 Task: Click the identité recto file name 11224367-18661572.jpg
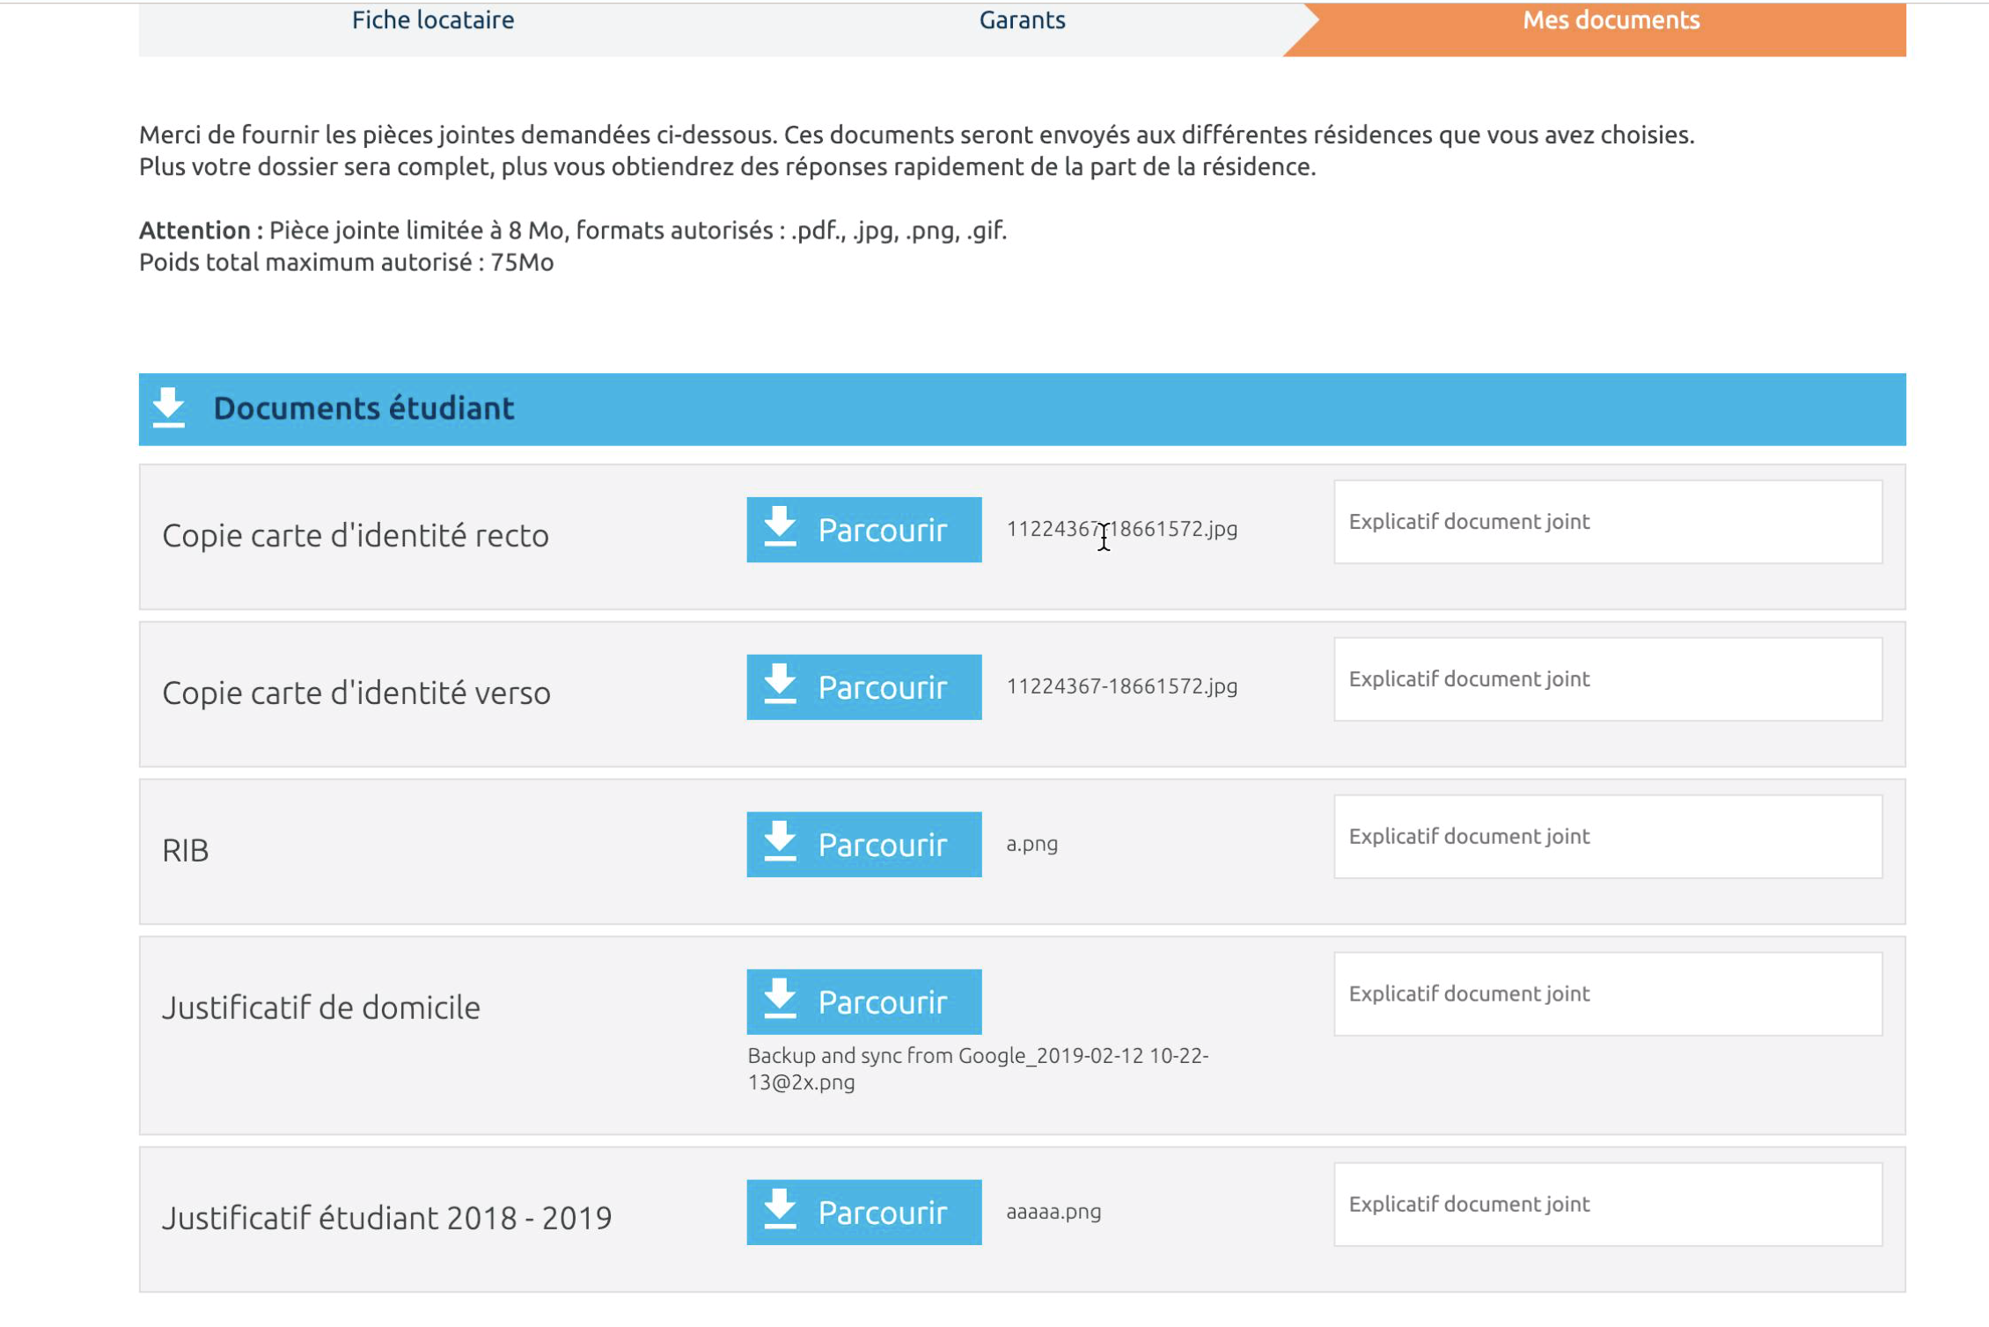click(1122, 529)
